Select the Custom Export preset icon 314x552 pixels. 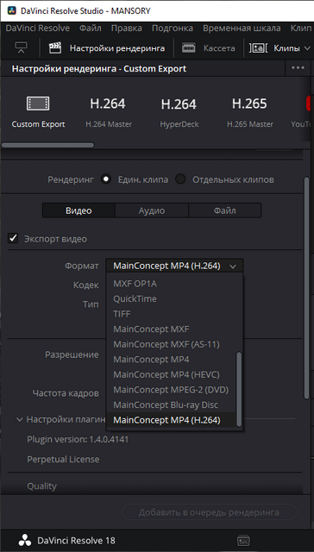tap(38, 103)
